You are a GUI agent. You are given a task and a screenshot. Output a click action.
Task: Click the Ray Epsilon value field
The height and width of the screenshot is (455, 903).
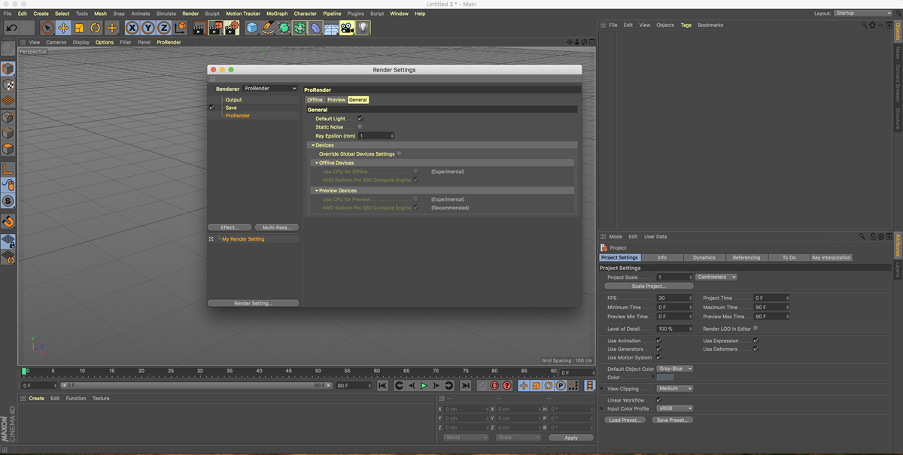pos(375,136)
